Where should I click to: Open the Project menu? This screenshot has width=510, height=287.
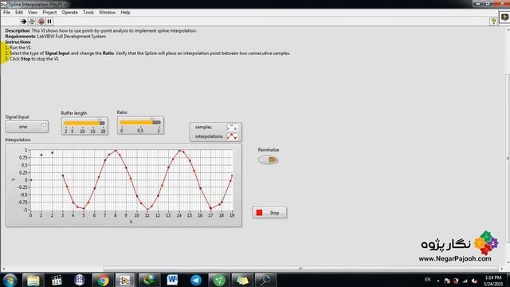(x=49, y=13)
